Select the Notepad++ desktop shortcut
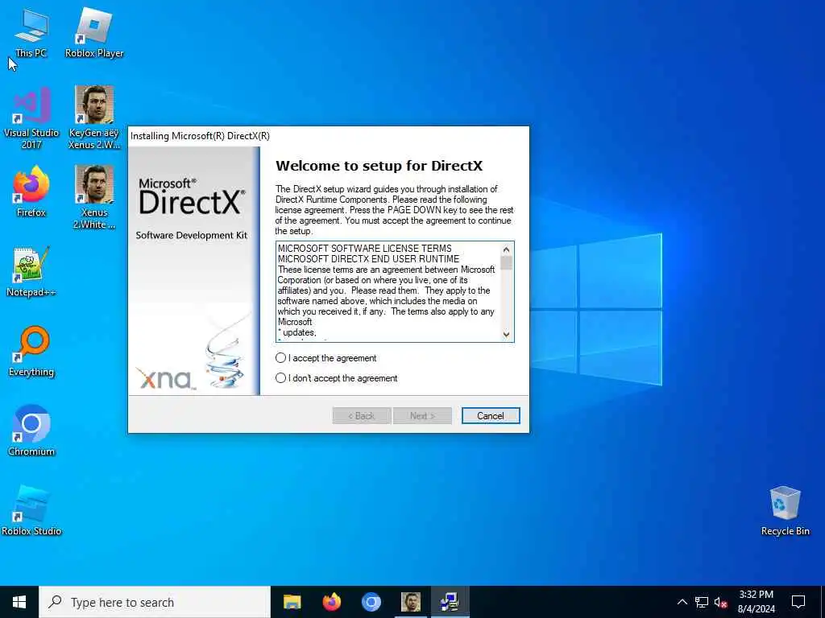The width and height of the screenshot is (825, 618). (31, 272)
